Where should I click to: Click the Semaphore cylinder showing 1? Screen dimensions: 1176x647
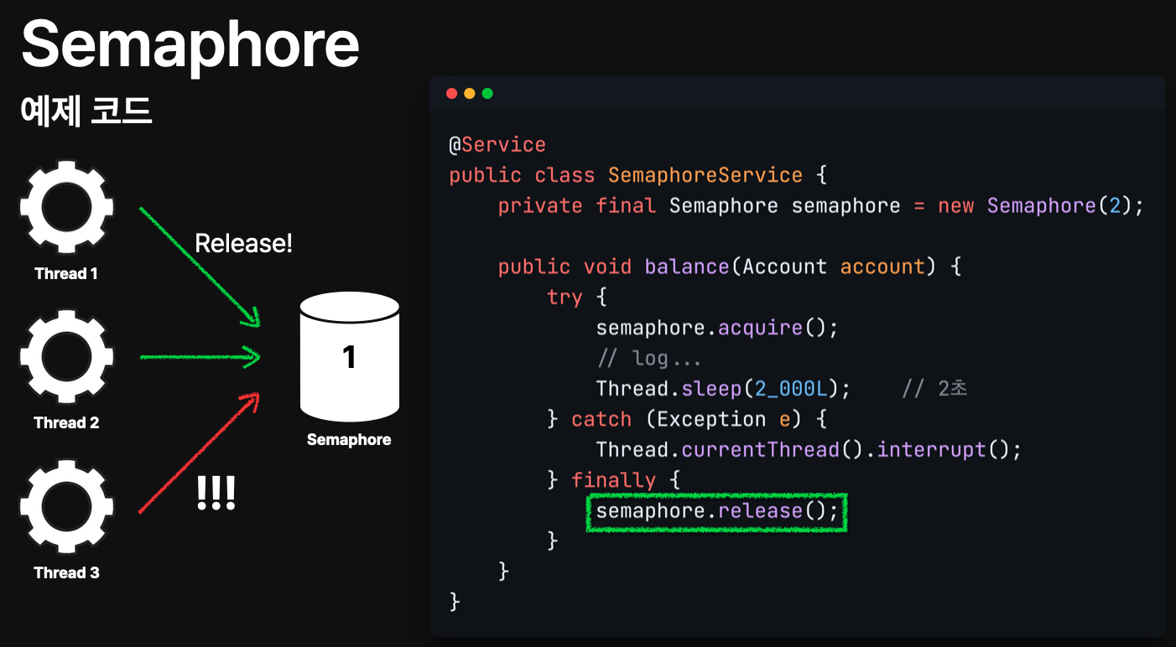(x=349, y=357)
